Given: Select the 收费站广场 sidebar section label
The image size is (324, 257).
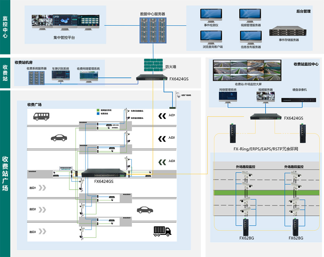Looking at the screenshot, I should pos(5,173).
